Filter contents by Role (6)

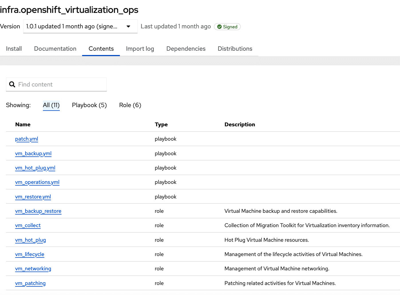[130, 105]
